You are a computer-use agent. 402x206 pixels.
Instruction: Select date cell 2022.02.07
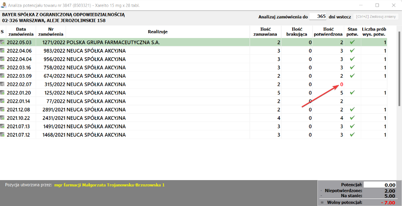tap(19, 84)
